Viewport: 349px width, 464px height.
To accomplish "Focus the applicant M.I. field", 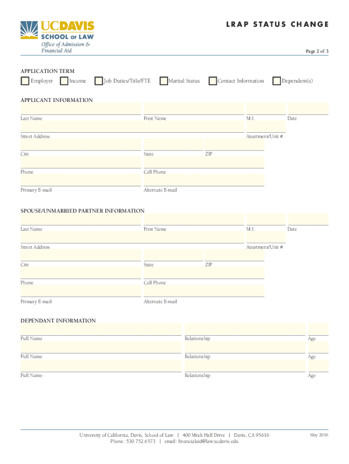I will (x=266, y=109).
